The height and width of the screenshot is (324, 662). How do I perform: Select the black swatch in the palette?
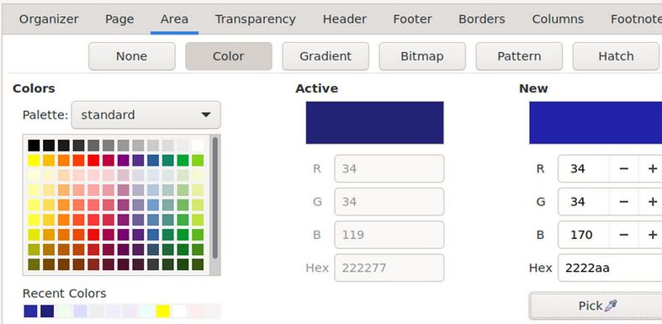click(x=34, y=146)
